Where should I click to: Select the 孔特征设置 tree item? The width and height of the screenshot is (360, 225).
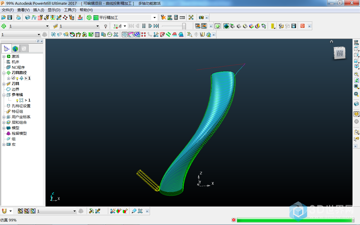(21, 106)
